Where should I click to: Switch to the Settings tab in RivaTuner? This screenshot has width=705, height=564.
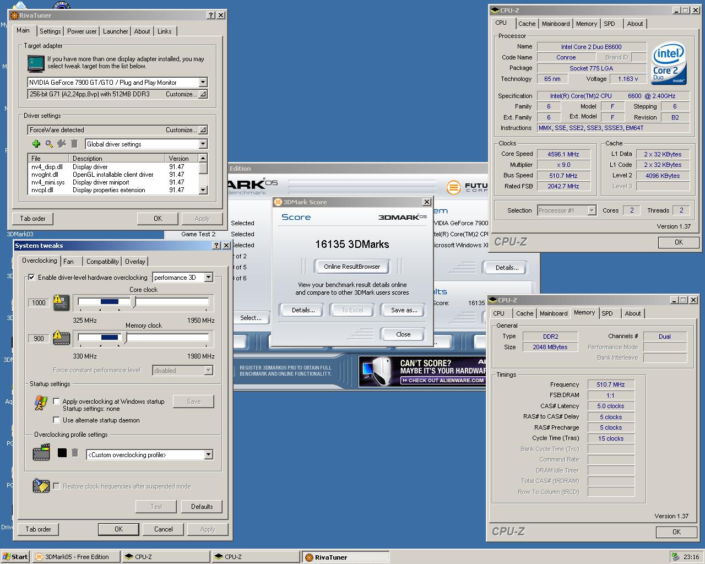point(50,31)
